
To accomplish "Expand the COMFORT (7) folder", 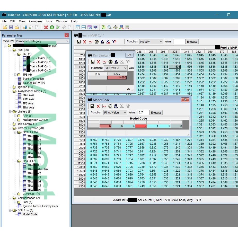I will pyautogui.click(x=15, y=194).
